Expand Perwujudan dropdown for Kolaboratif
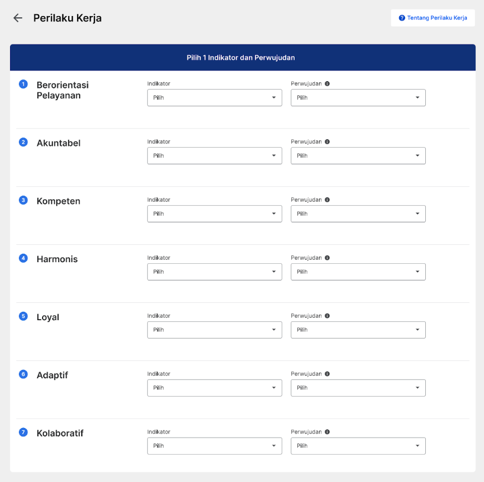The width and height of the screenshot is (484, 482). click(358, 446)
